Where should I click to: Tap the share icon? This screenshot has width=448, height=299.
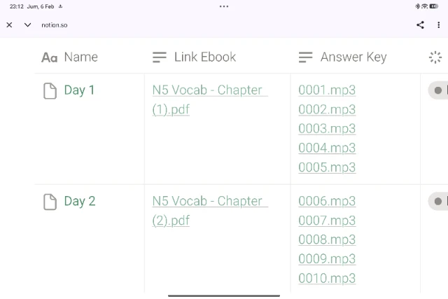pyautogui.click(x=420, y=25)
